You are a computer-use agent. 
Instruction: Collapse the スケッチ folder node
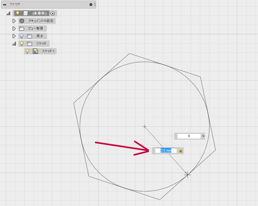pyautogui.click(x=14, y=44)
